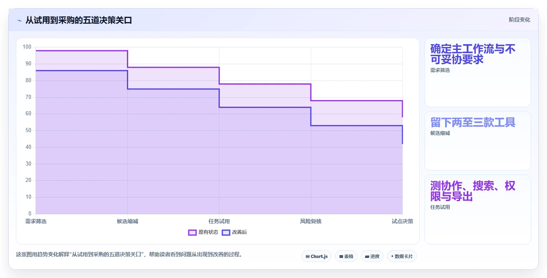This screenshot has height=278, width=547.
Task: Click the 数据卡片 tag
Action: (402, 256)
